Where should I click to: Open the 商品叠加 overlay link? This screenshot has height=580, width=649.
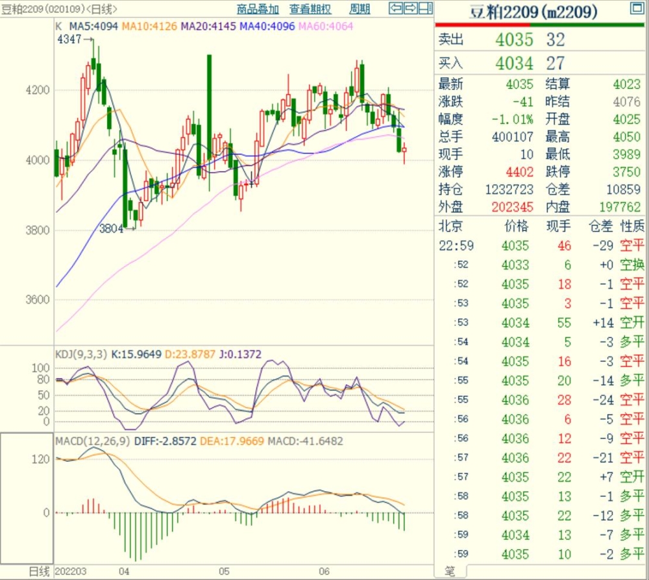coord(258,9)
